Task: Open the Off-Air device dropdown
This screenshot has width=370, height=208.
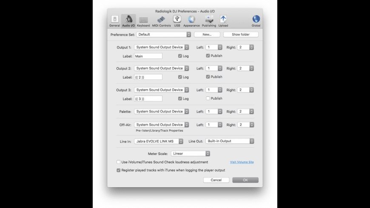Action: pos(162,124)
